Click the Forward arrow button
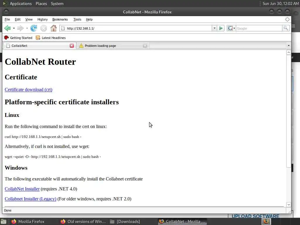This screenshot has width=300, height=225. click(20, 28)
